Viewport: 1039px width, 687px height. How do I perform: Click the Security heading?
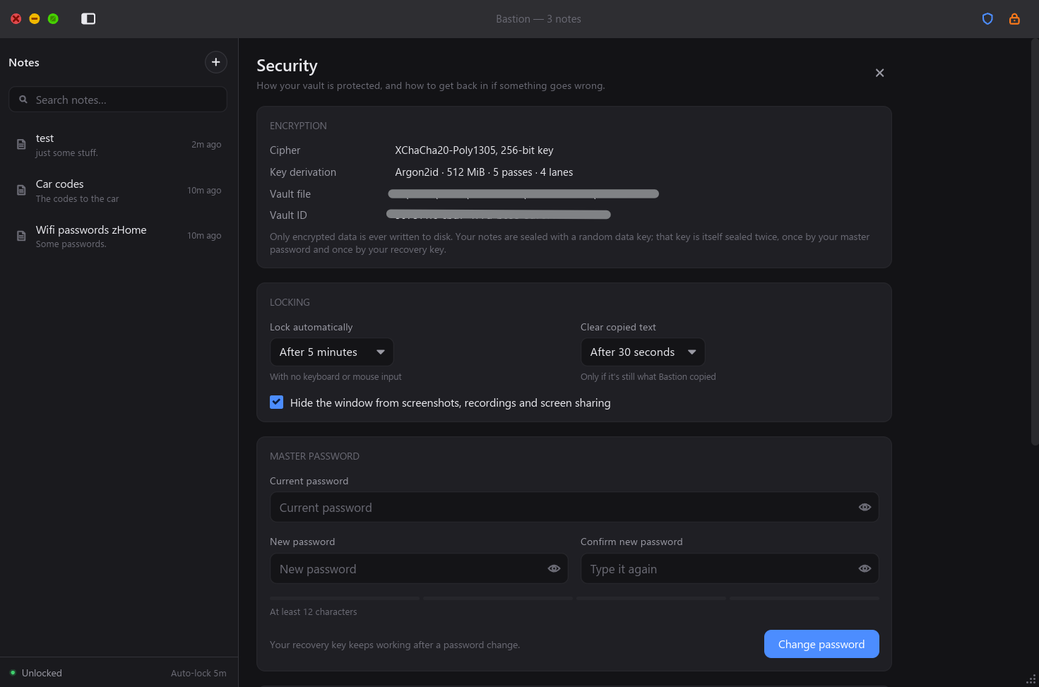click(x=287, y=66)
